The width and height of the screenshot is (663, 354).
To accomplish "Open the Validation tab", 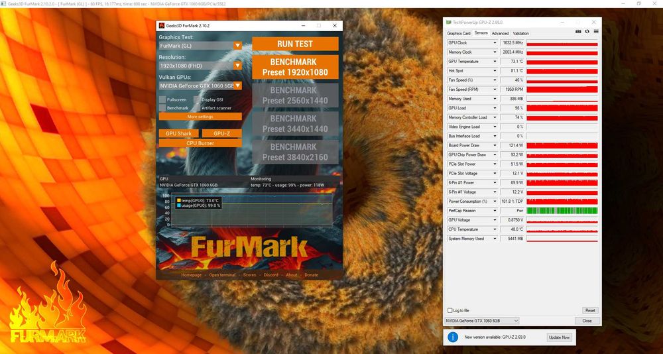I will (520, 33).
